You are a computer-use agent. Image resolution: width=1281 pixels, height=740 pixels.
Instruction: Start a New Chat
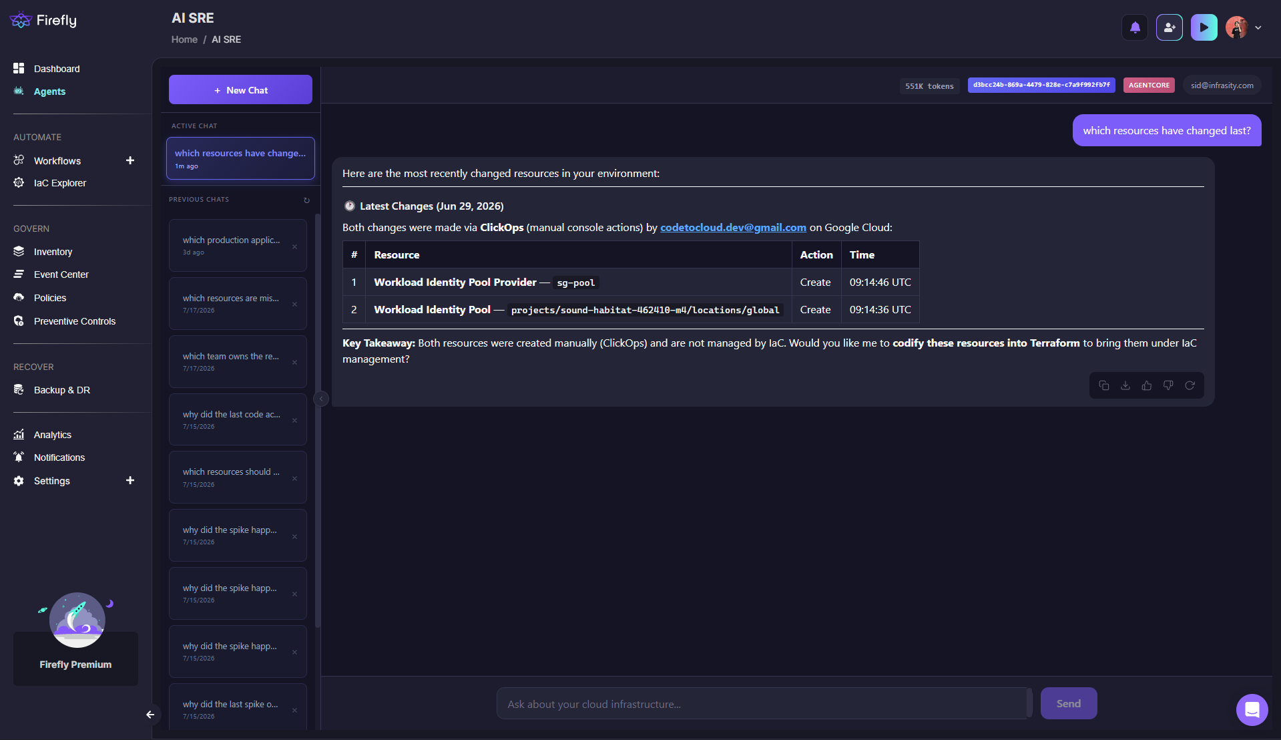[240, 89]
